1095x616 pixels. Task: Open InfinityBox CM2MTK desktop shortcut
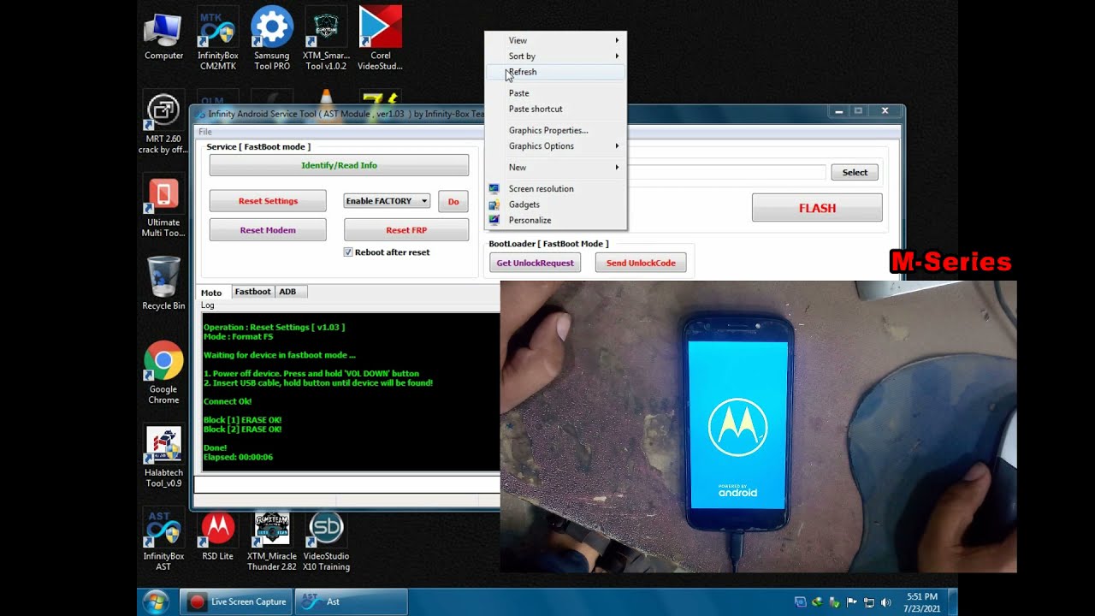(x=217, y=39)
